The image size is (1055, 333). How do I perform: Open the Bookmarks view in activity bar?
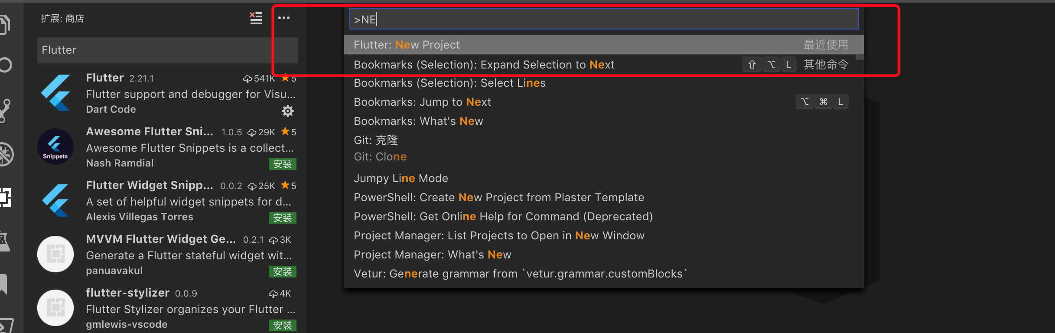point(4,284)
